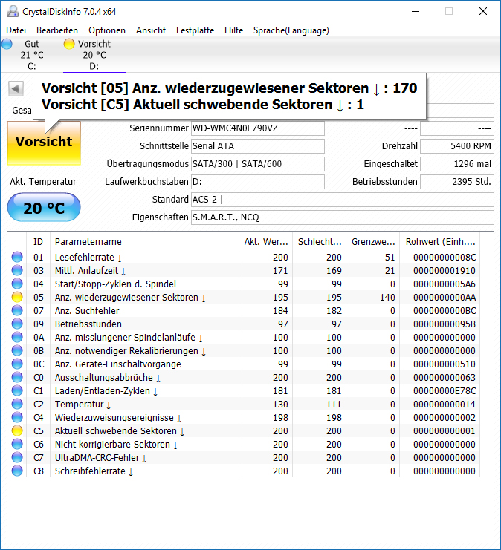Click raw value 00000000E78C
Screen dimensions: 501x550
[x=445, y=391]
